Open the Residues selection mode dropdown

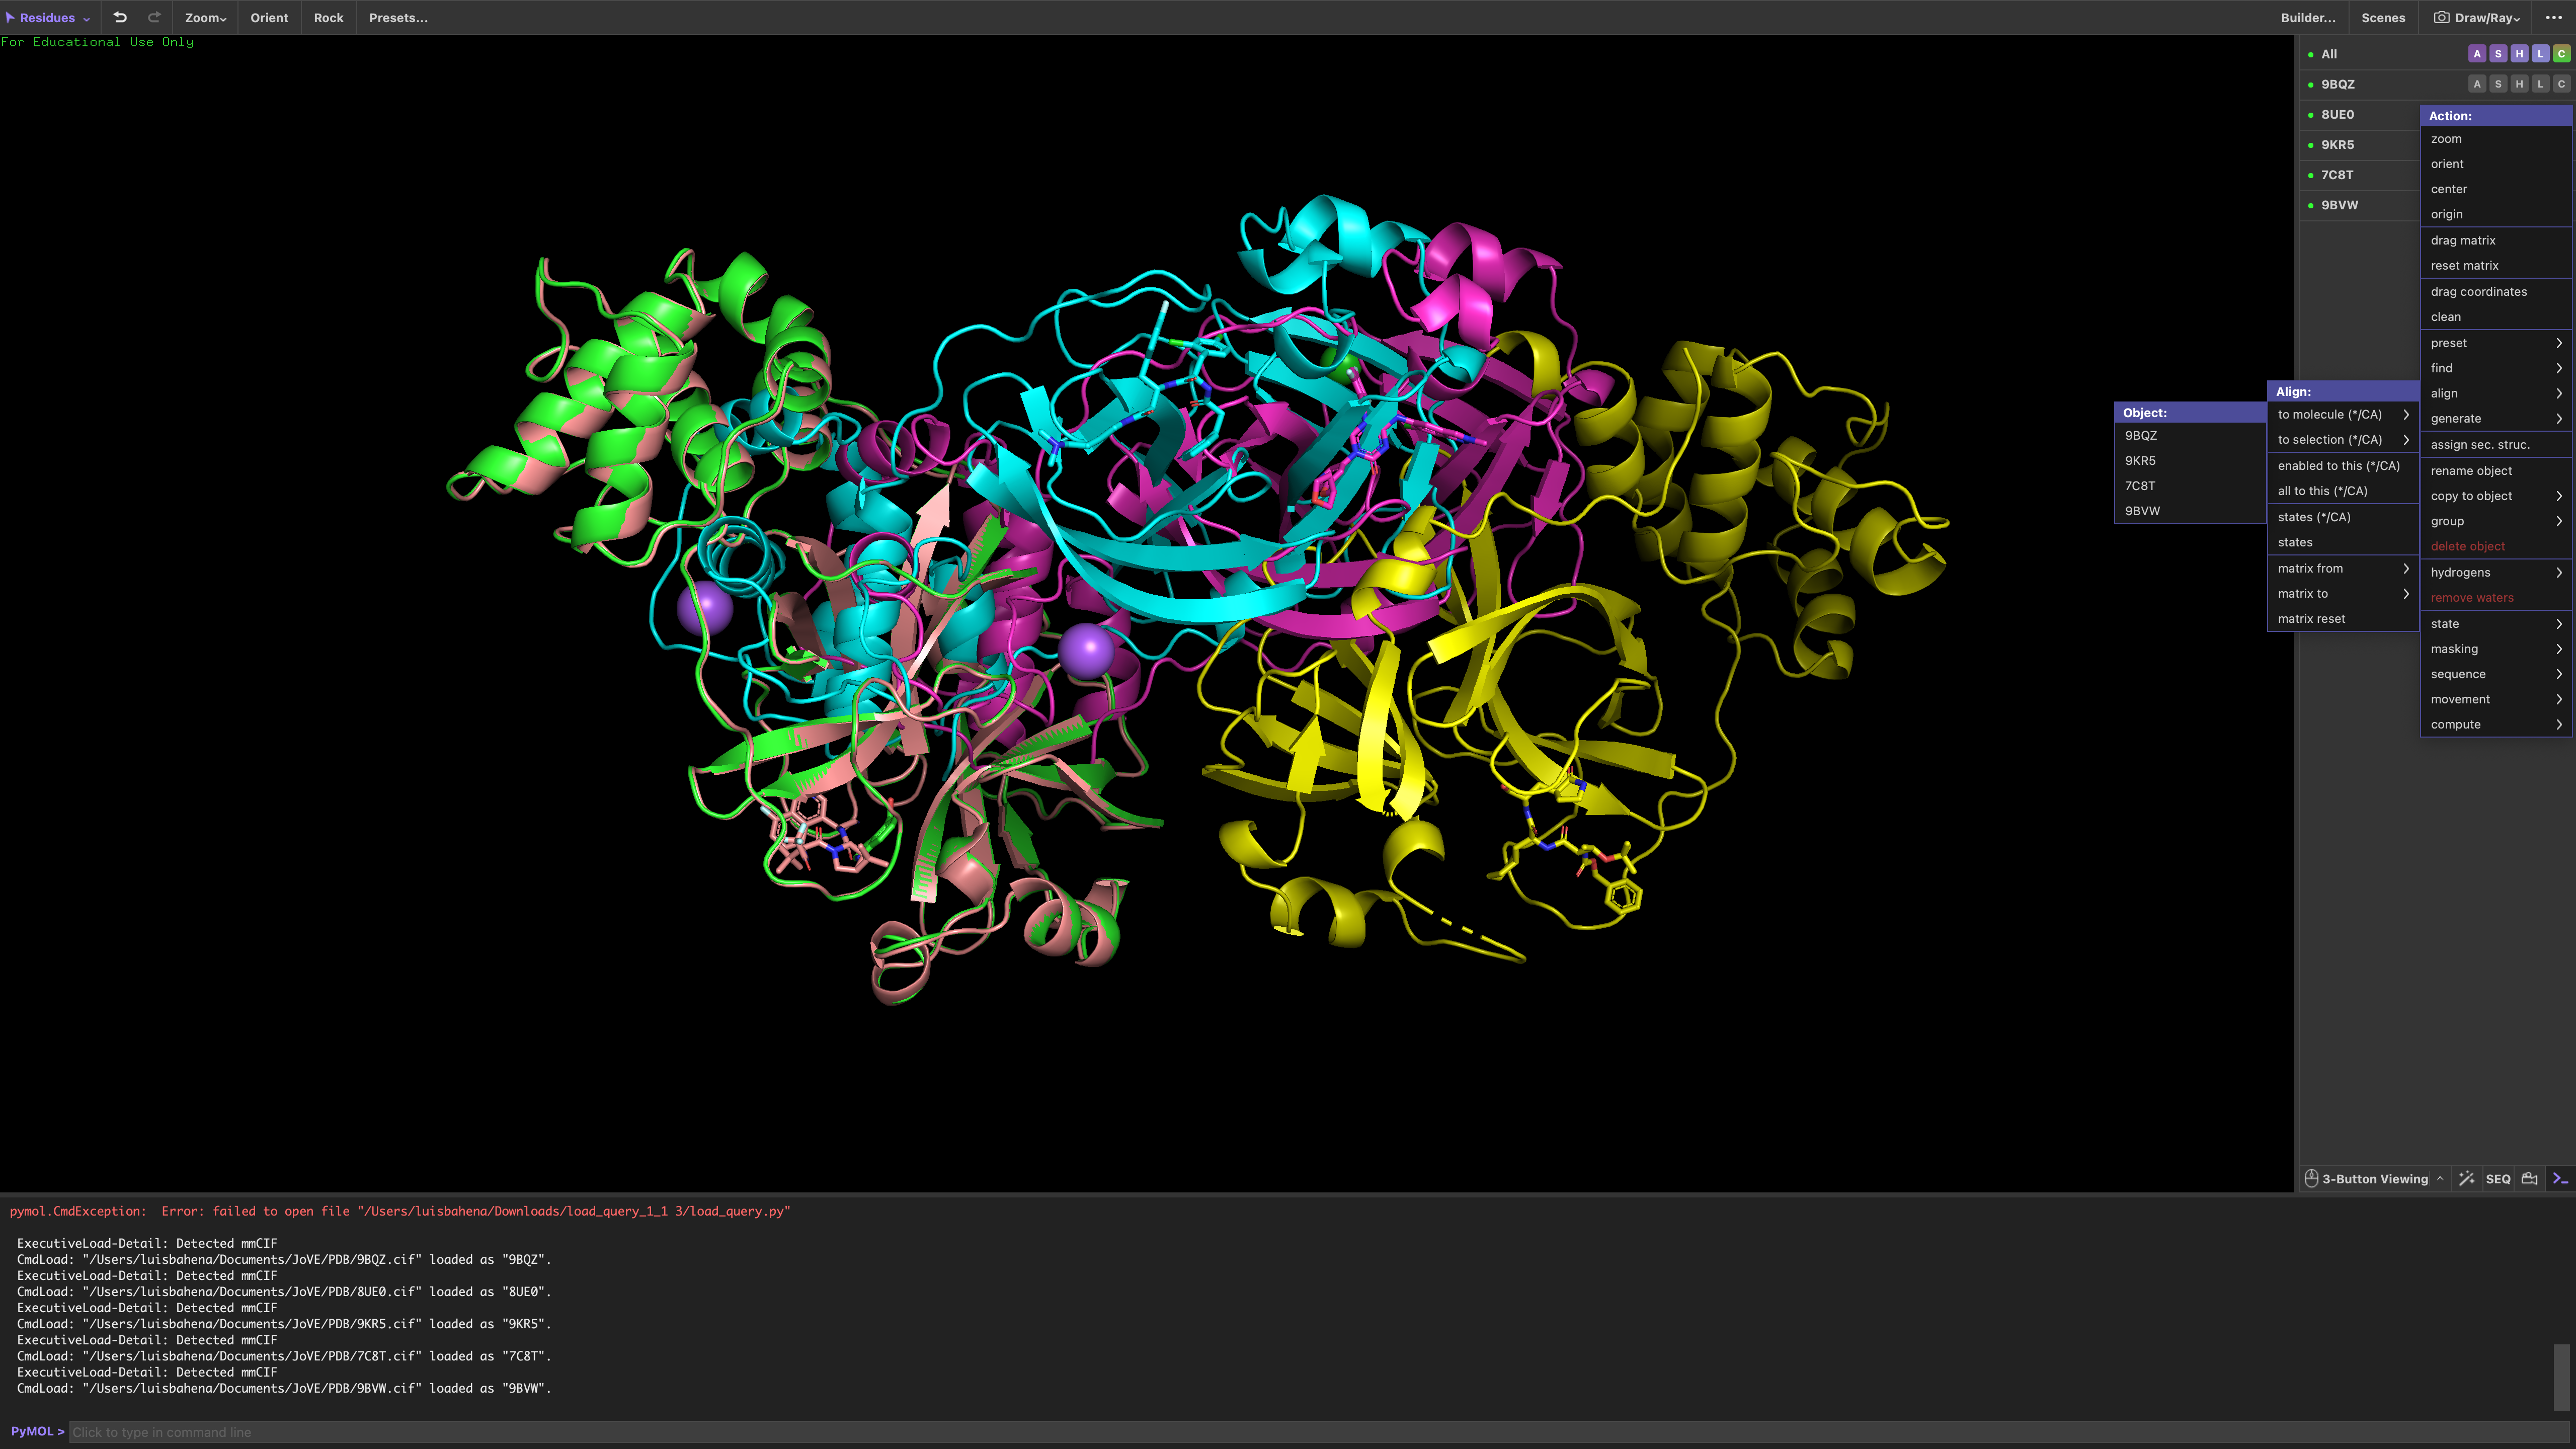click(48, 17)
